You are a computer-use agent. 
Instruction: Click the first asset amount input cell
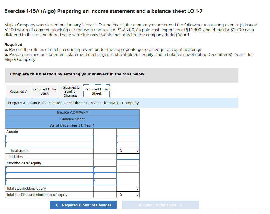tap(128, 138)
